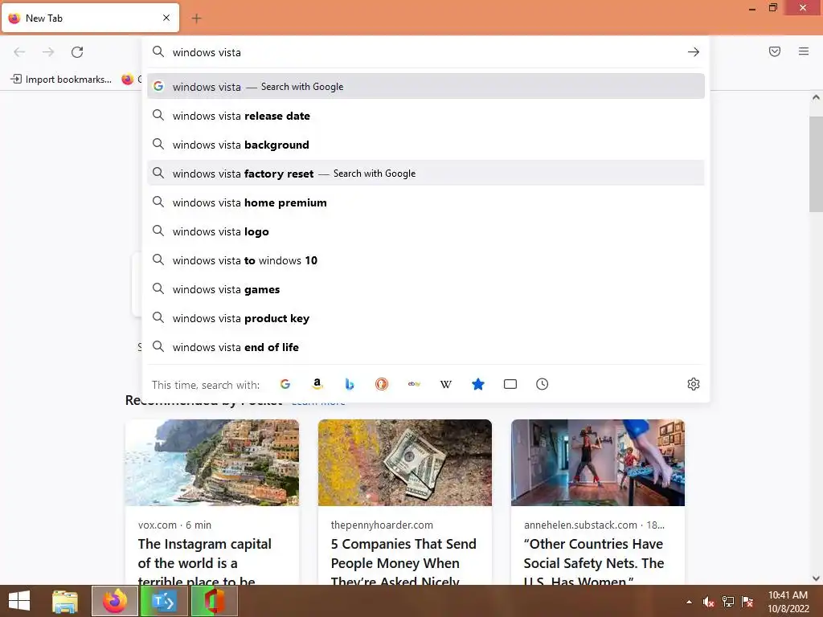Click the scrollbar down arrow
Image resolution: width=823 pixels, height=617 pixels.
coord(816,578)
